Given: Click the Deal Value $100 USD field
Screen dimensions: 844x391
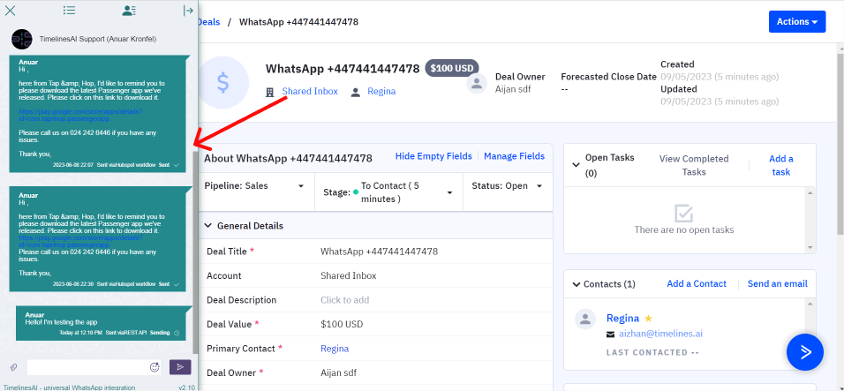Looking at the screenshot, I should (342, 324).
